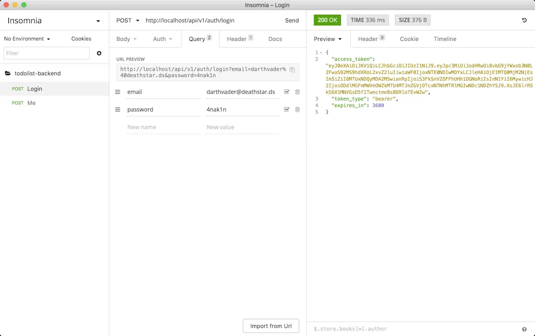Open the Timeline response tab
The width and height of the screenshot is (535, 336).
[x=445, y=39]
